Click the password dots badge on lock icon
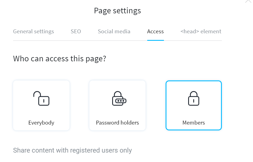The height and width of the screenshot is (162, 253). pyautogui.click(x=121, y=101)
